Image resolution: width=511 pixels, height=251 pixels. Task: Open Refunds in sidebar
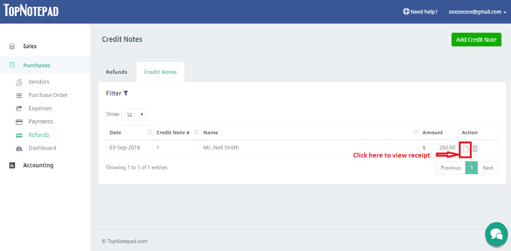pyautogui.click(x=39, y=135)
